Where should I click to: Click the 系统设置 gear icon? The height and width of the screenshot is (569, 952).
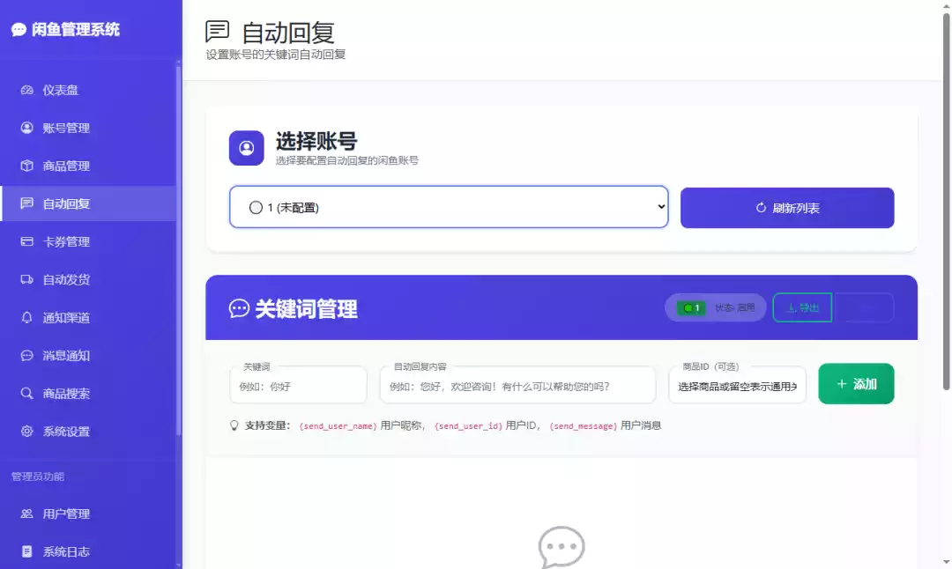coord(26,431)
